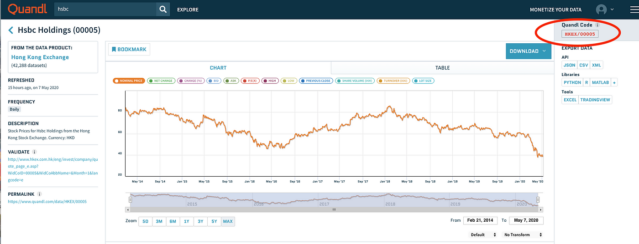
Task: Switch to the Table tab
Action: point(442,68)
